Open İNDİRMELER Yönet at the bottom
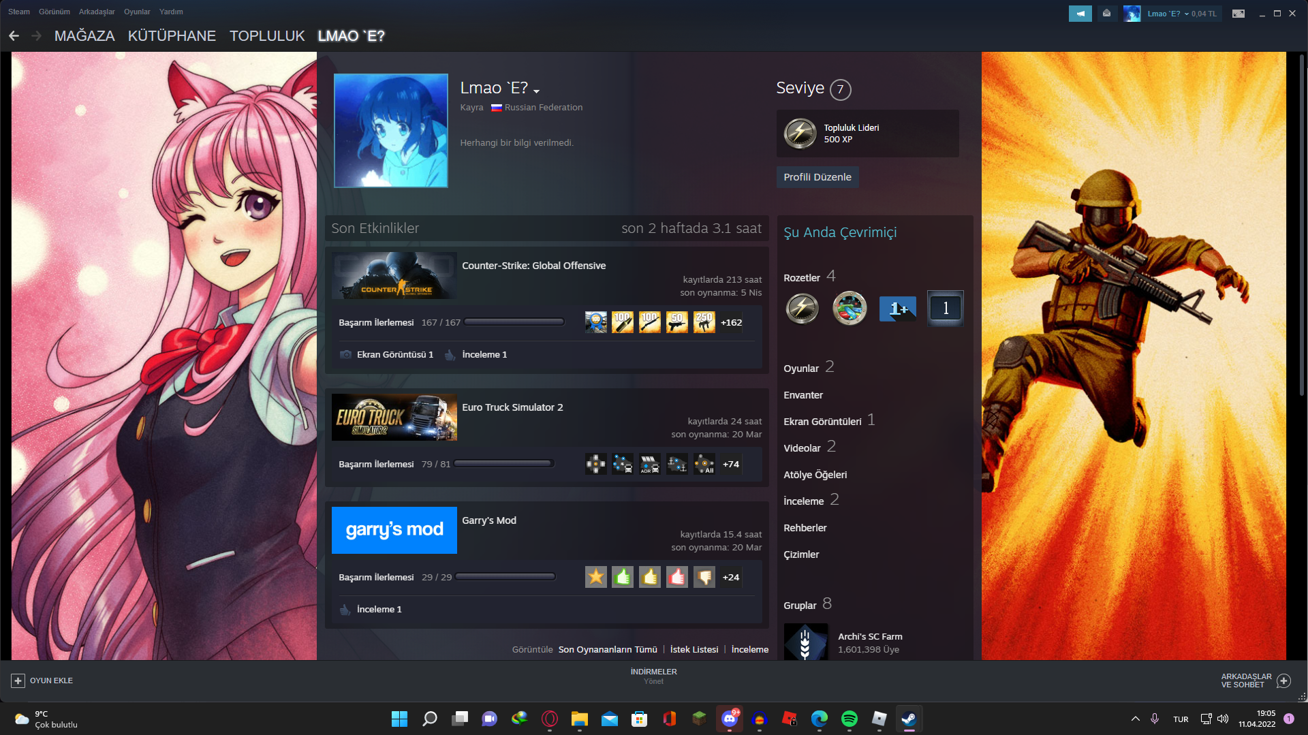Viewport: 1308px width, 735px height. 653,676
